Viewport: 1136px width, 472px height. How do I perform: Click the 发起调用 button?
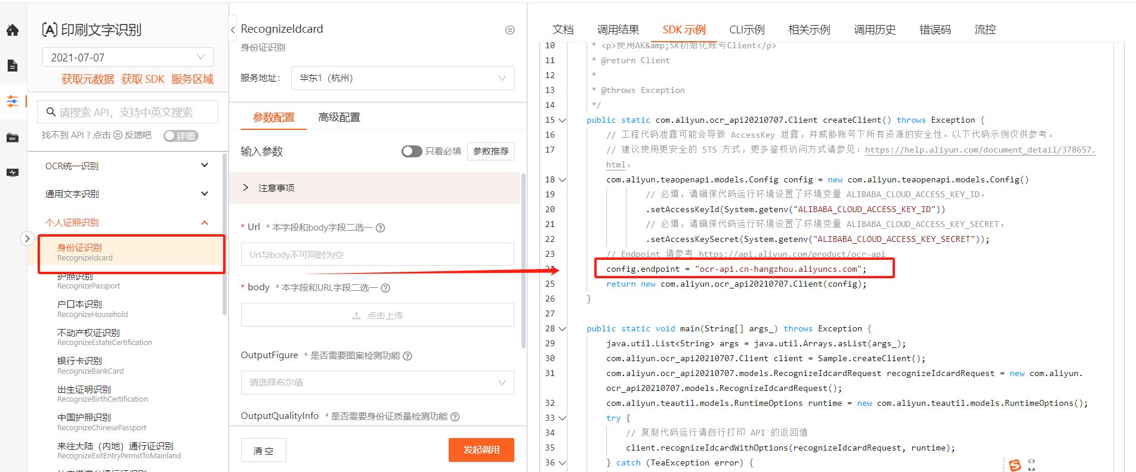tap(481, 450)
